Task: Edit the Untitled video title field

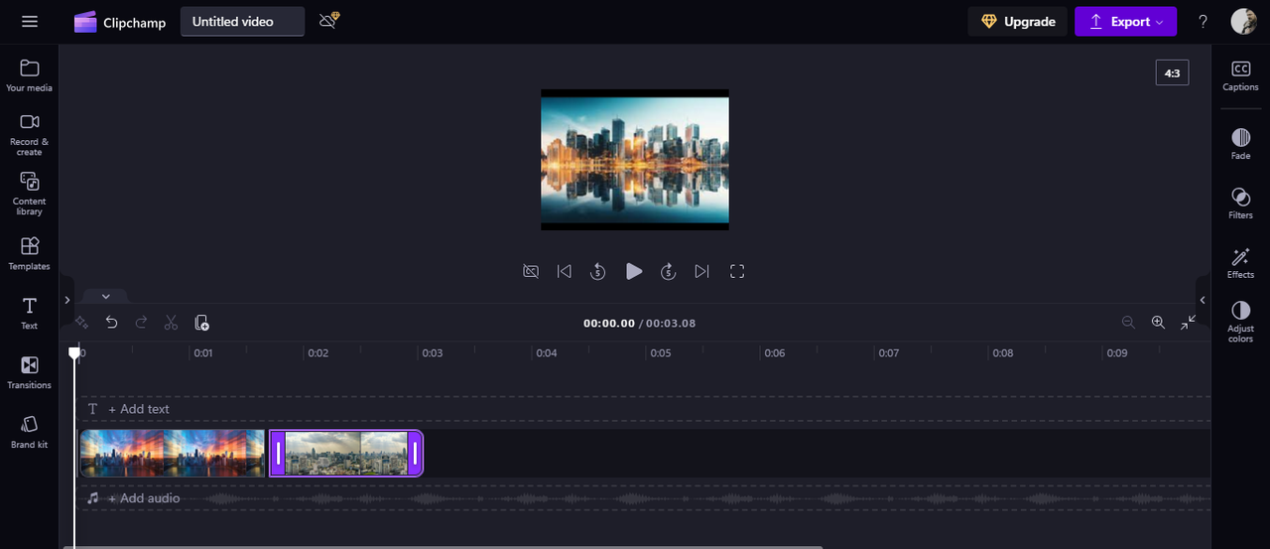Action: [242, 21]
